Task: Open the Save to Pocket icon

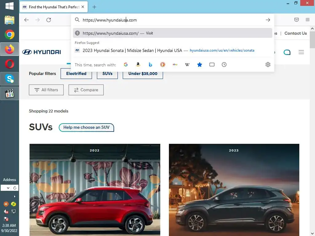Action: [x=297, y=20]
